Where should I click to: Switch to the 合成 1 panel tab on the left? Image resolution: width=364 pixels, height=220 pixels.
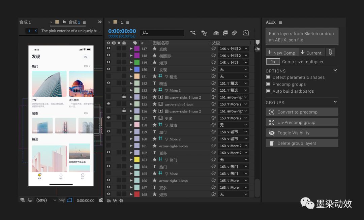point(25,22)
